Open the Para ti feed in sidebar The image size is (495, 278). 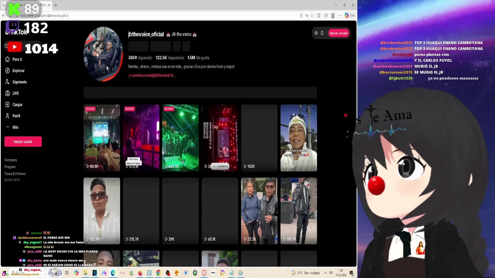[14, 59]
